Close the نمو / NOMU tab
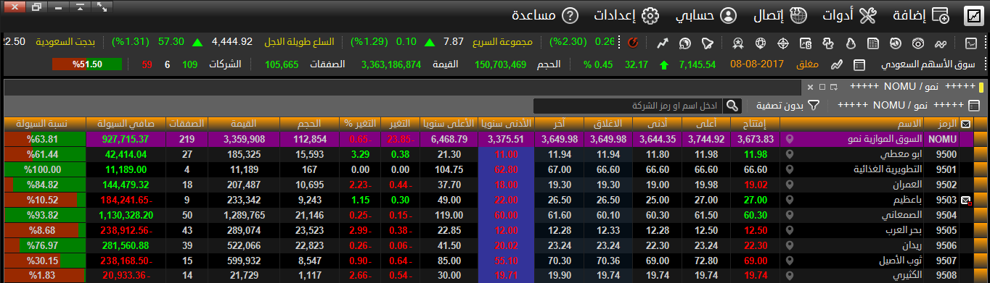Image resolution: width=990 pixels, height=283 pixels. tap(810, 87)
